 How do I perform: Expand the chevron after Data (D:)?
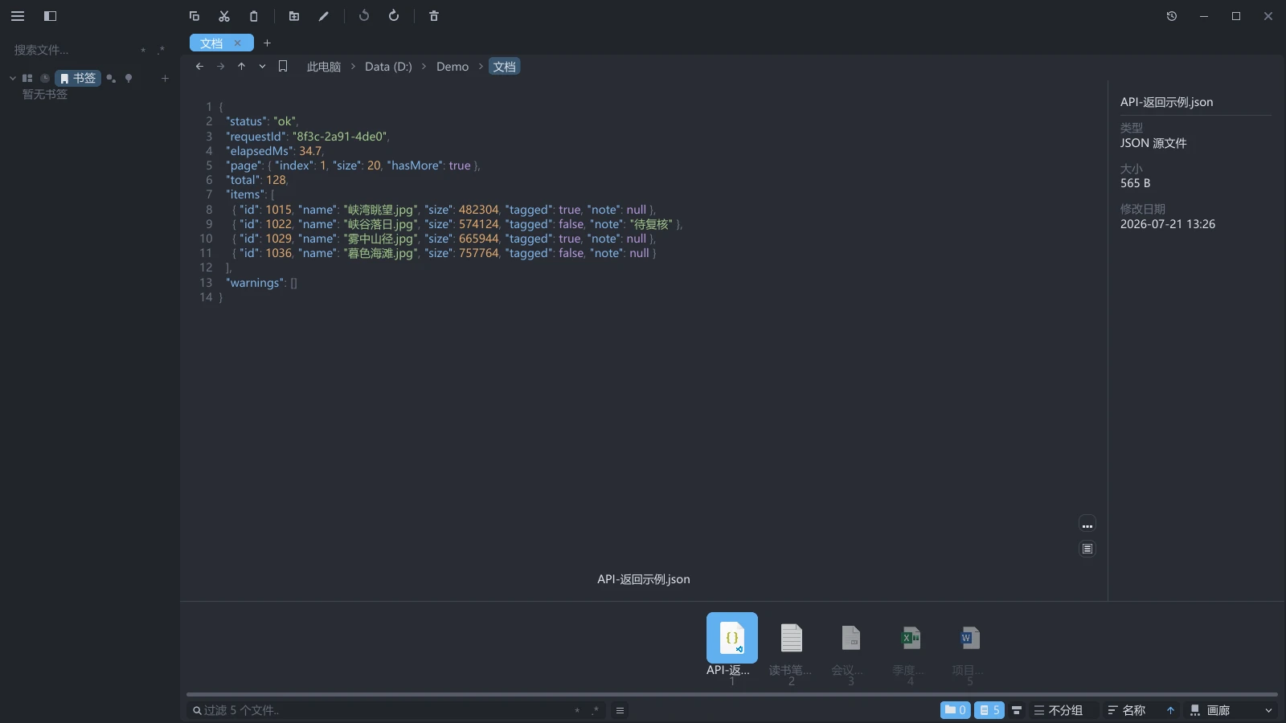coord(424,67)
